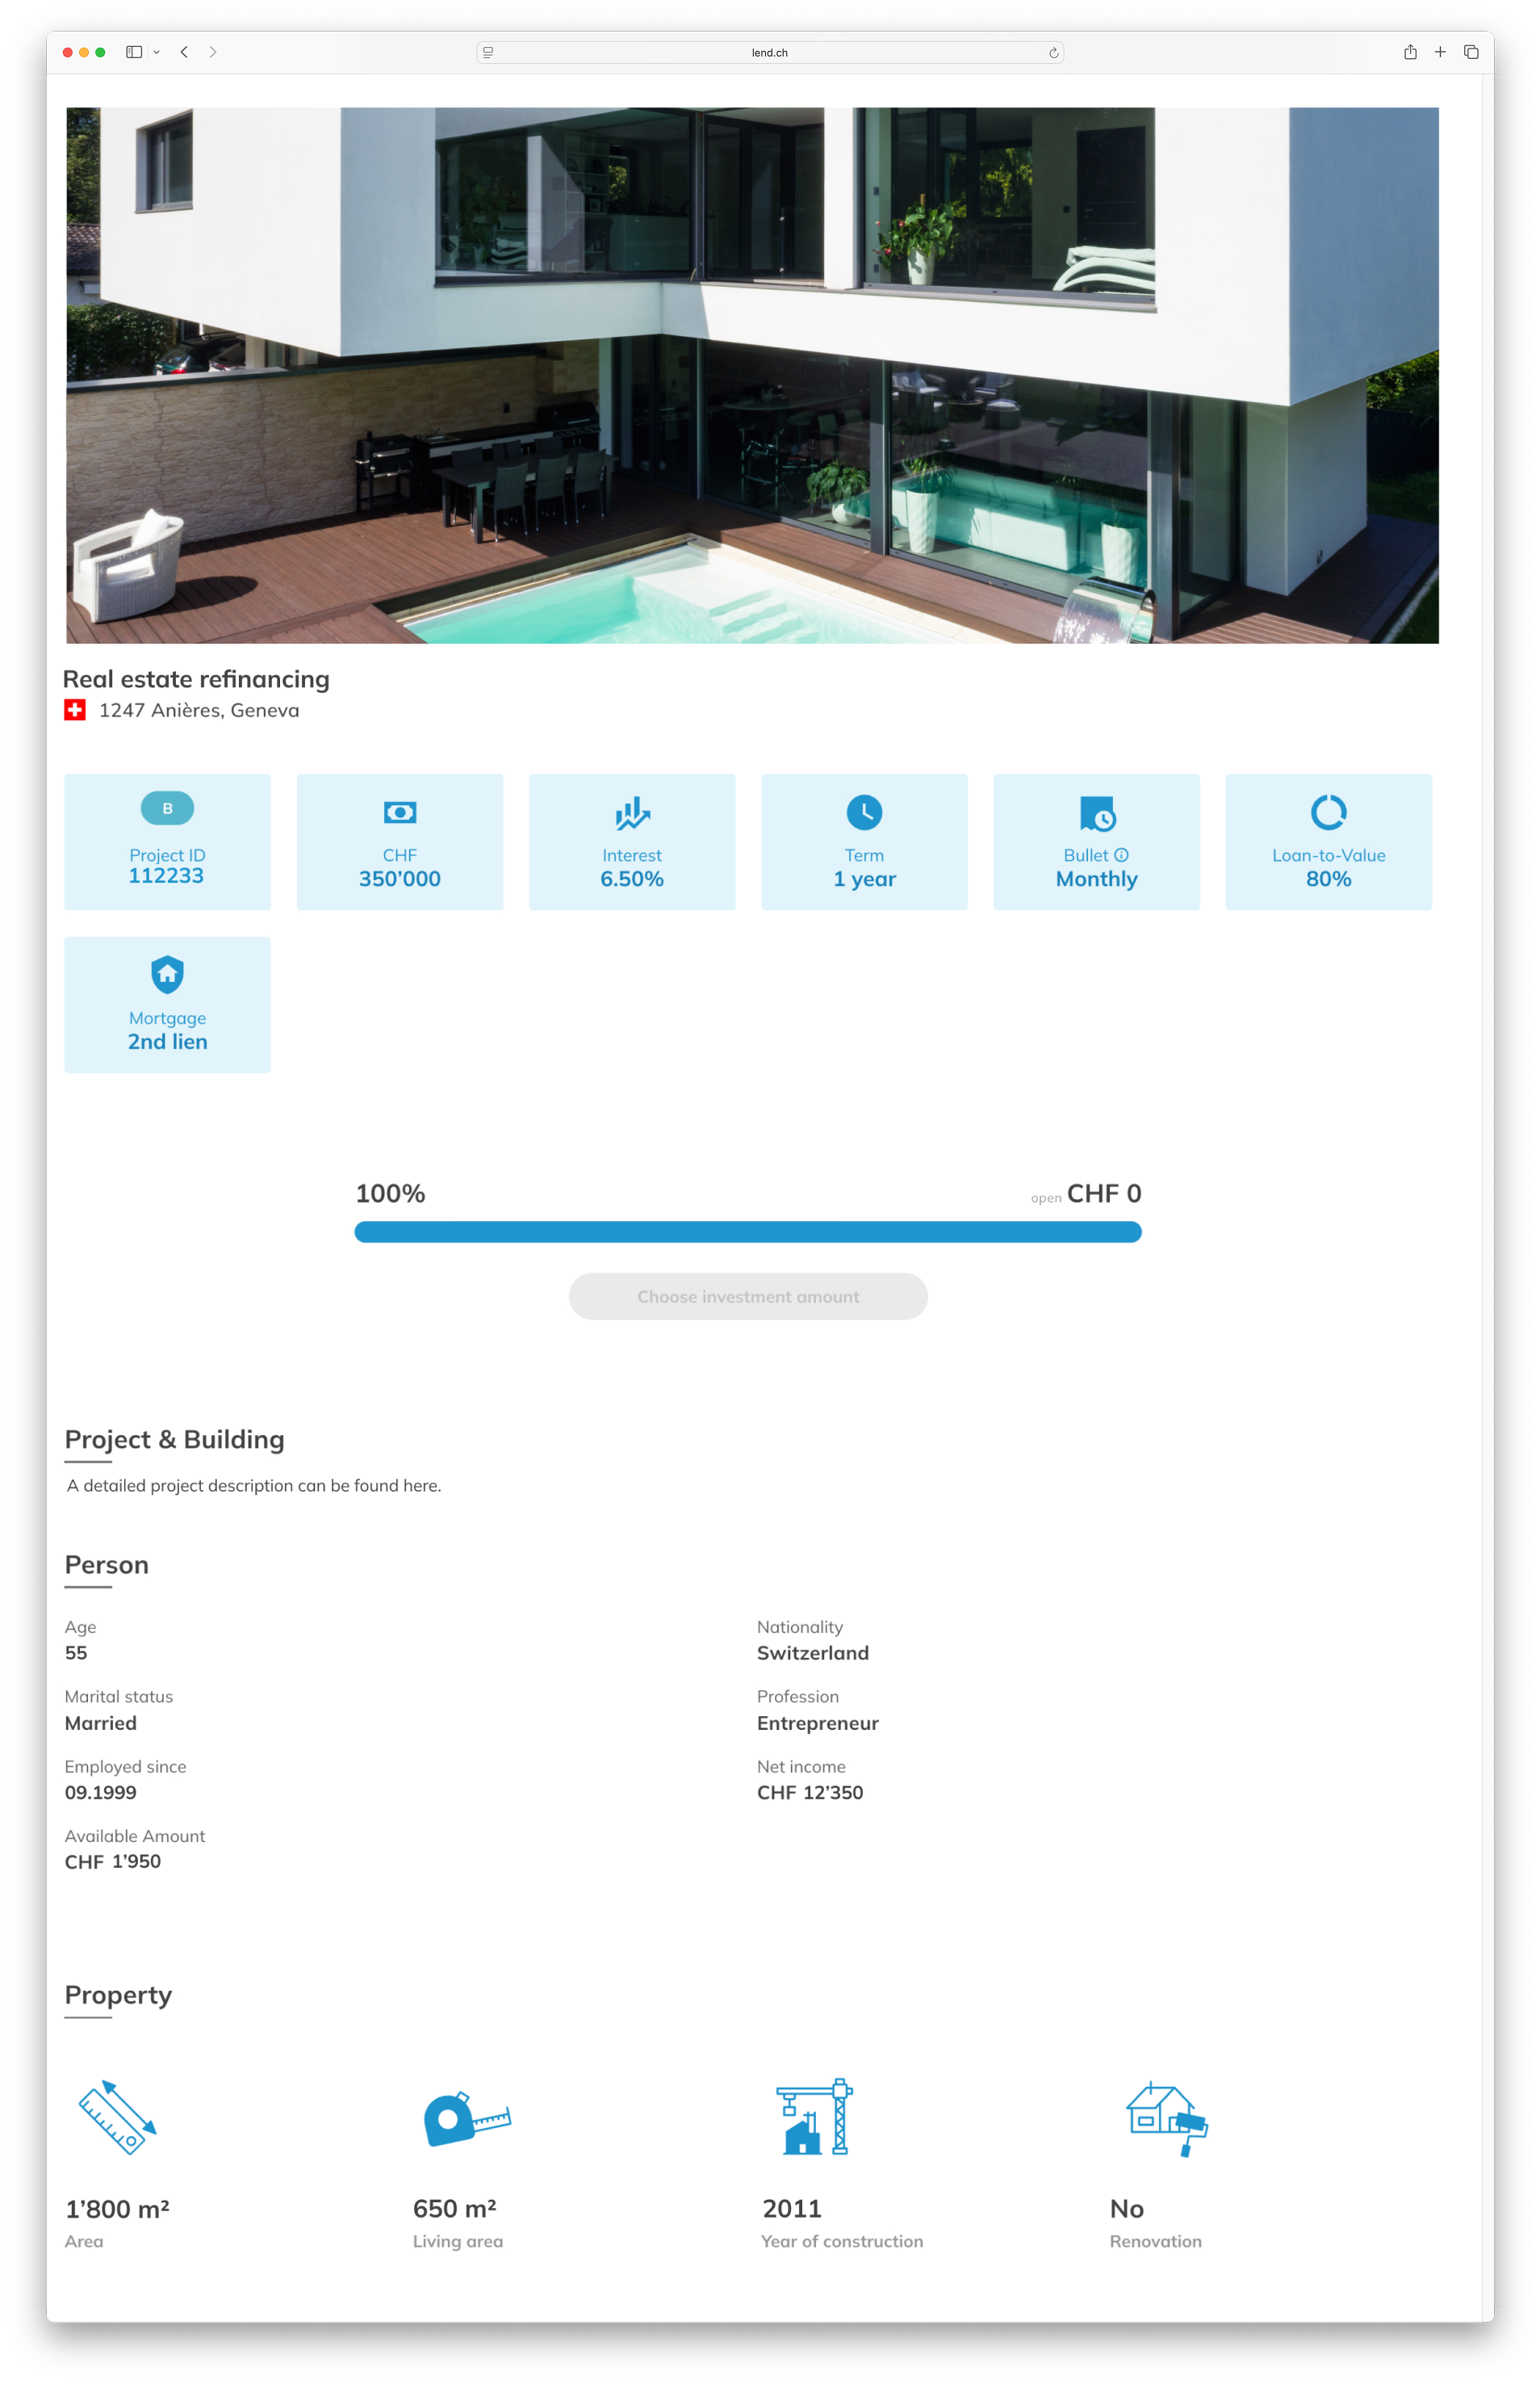Image resolution: width=1540 pixels, height=2384 pixels.
Task: Click the Term clock icon
Action: [864, 812]
